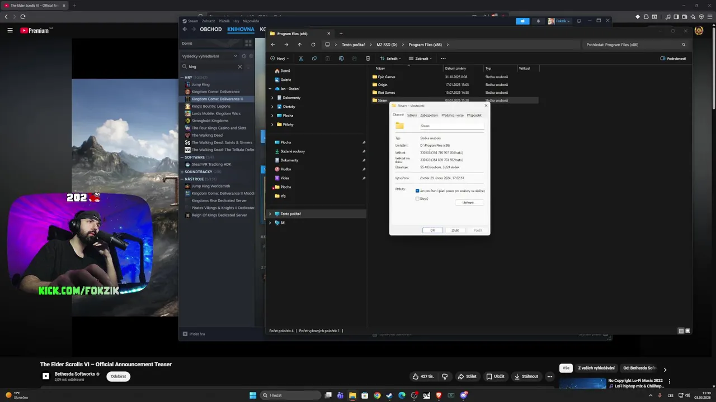Viewport: 716px width, 402px height.
Task: Open Steam notifications bell
Action: (539, 21)
